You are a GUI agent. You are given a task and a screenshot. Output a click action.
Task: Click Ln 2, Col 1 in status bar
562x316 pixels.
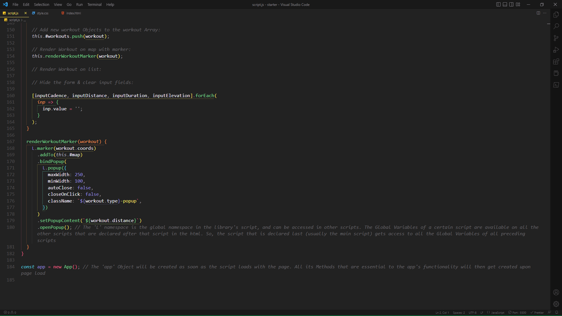tap(443, 312)
